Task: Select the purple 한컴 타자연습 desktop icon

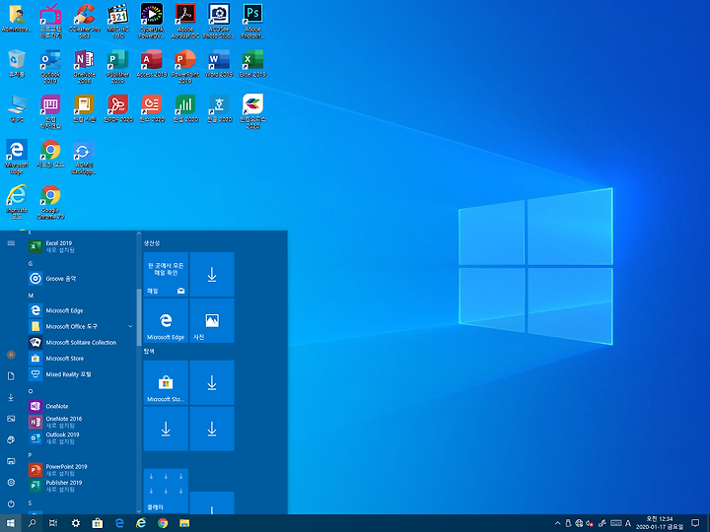Action: (x=50, y=111)
